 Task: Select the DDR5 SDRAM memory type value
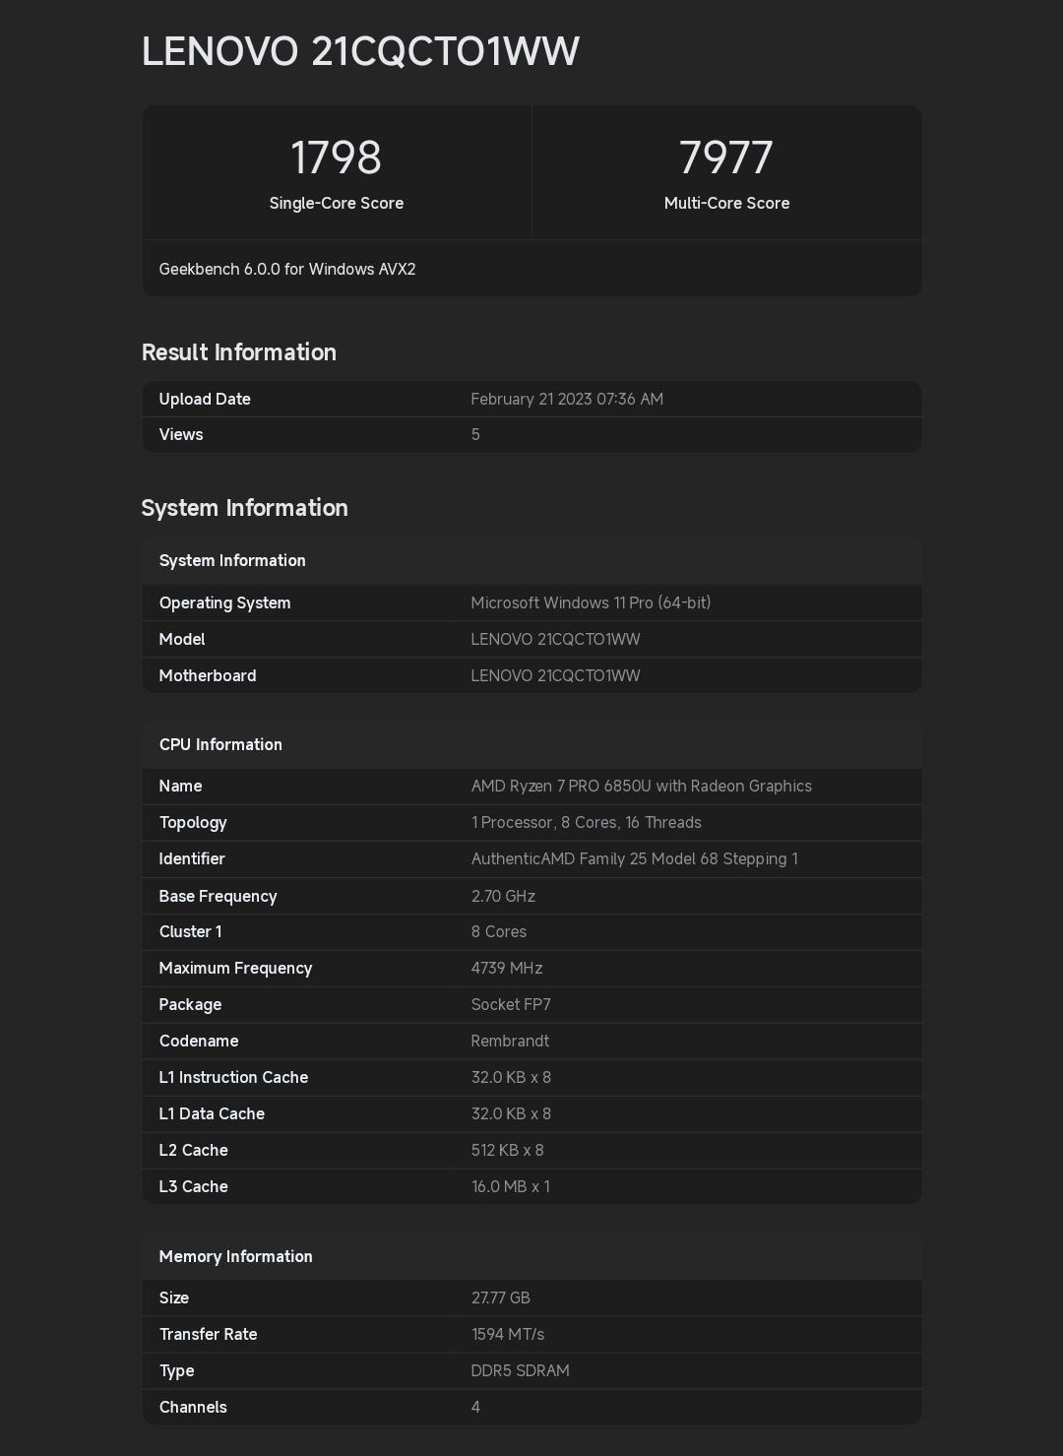(521, 1370)
